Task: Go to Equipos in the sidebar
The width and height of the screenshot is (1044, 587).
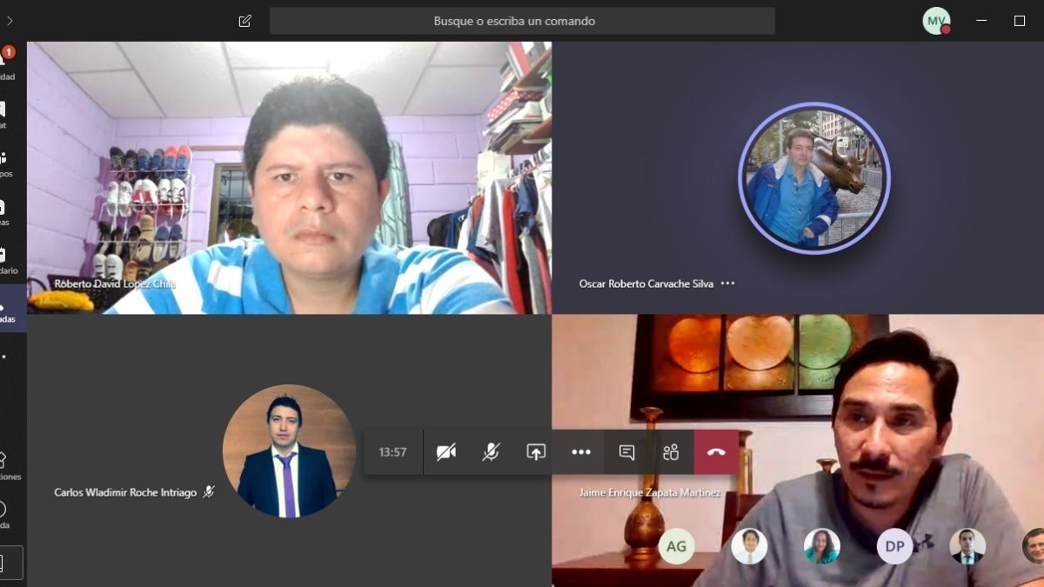Action: tap(4, 160)
